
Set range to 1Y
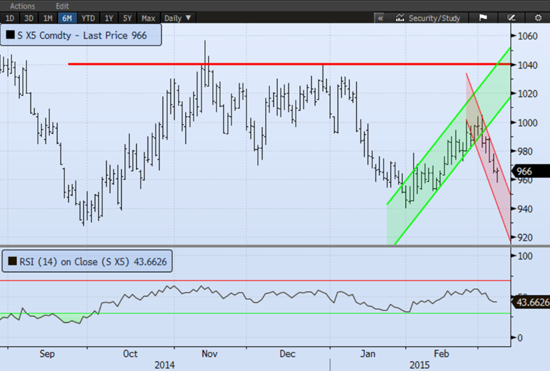click(x=108, y=18)
